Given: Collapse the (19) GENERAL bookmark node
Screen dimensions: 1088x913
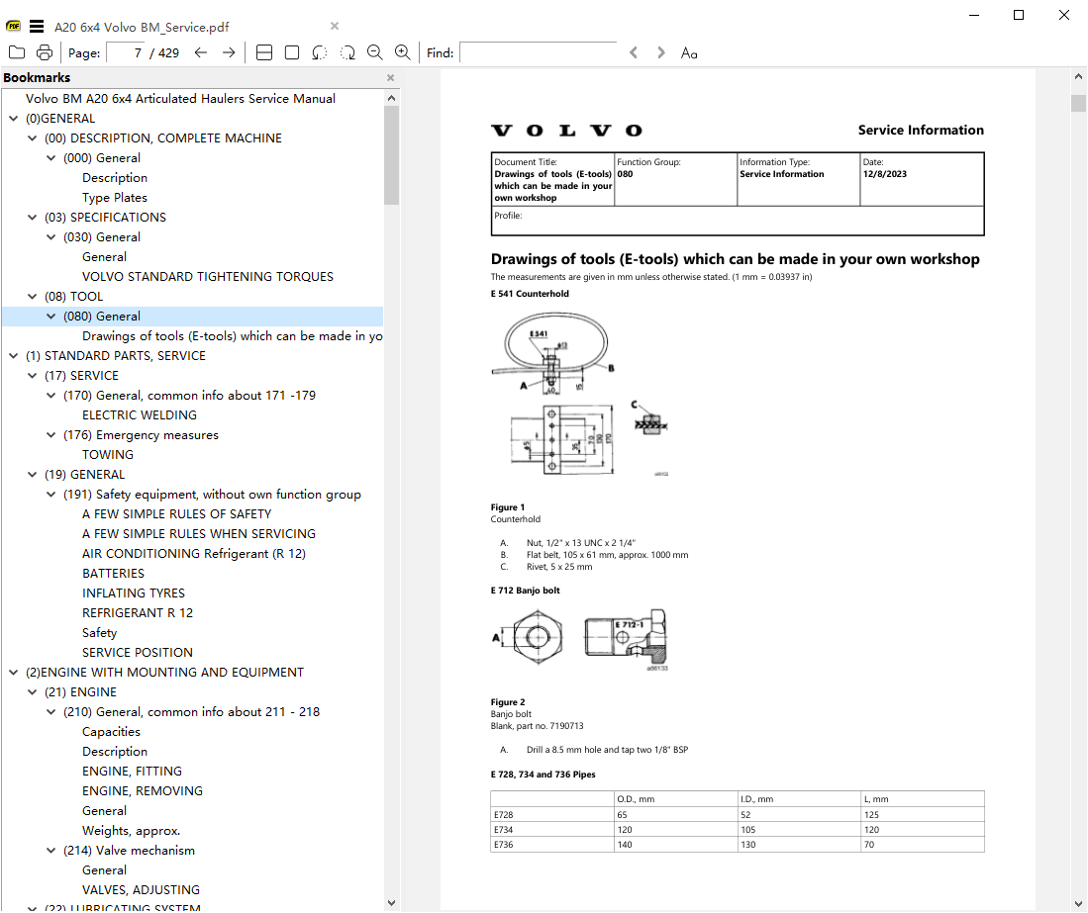Looking at the screenshot, I should (x=32, y=474).
